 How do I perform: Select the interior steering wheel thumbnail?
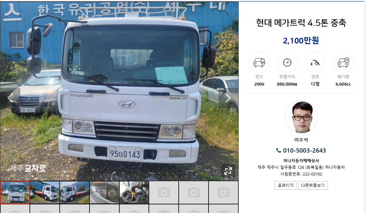click(x=134, y=192)
